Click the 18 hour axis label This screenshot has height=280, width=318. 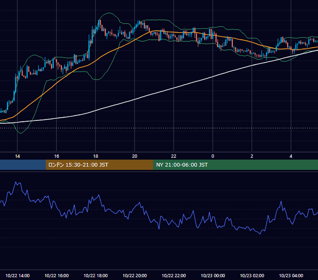95,156
